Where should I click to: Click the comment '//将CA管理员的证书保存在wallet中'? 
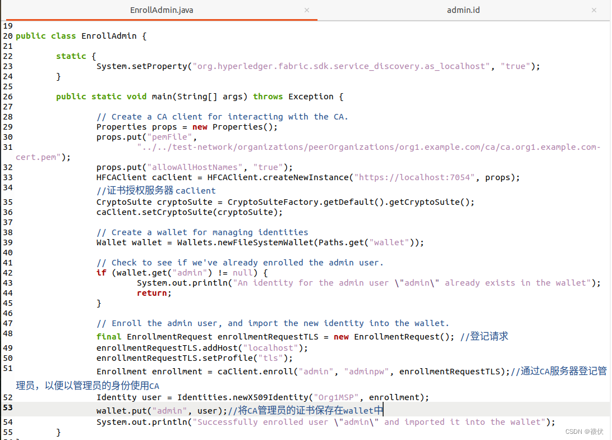[x=306, y=410]
